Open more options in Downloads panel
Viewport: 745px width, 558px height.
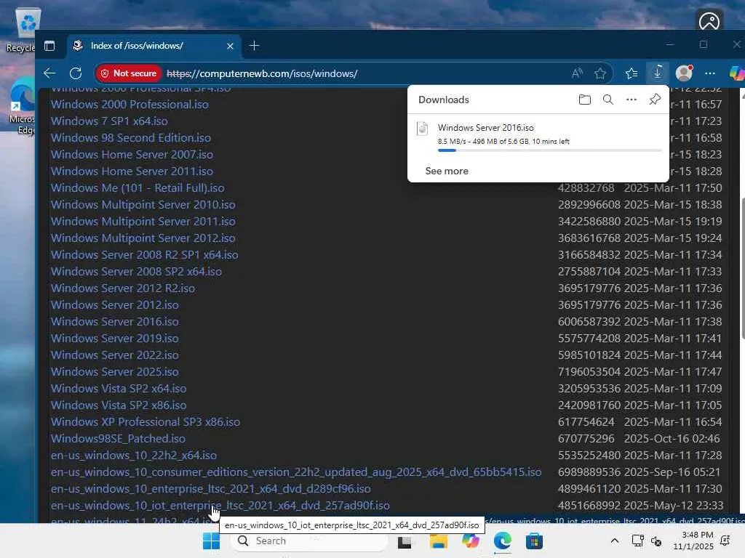(632, 99)
